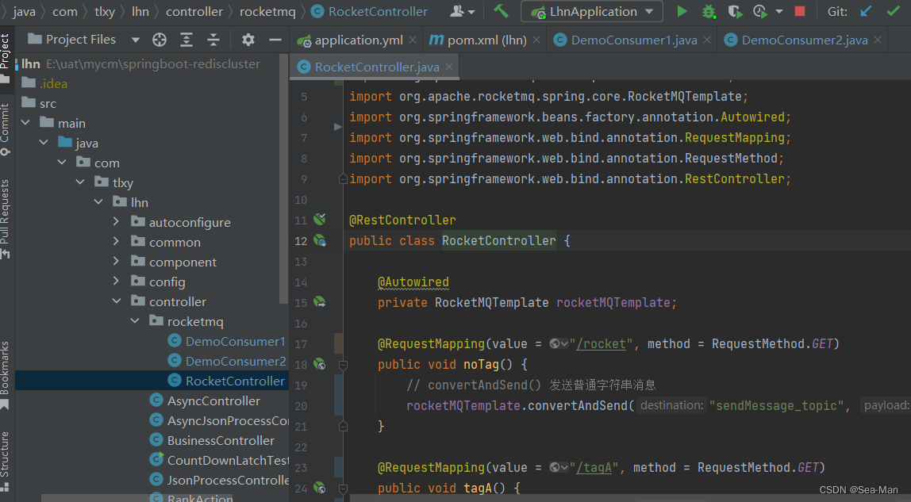
Task: Collapse the java folder
Action: (x=44, y=143)
